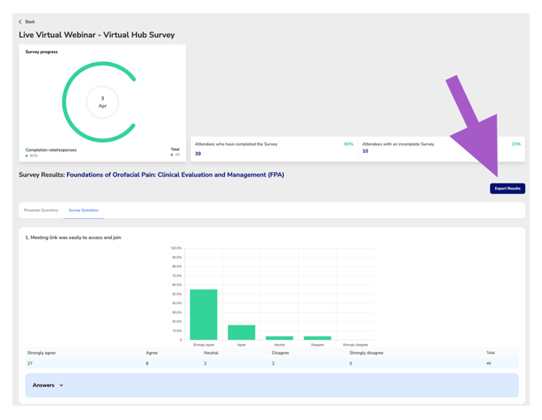Select the Survey Questions tab
This screenshot has width=542, height=420.
pyautogui.click(x=83, y=210)
